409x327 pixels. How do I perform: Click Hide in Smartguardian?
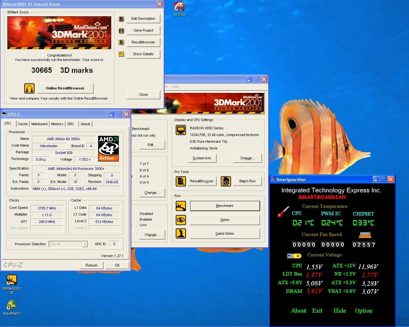[340, 311]
